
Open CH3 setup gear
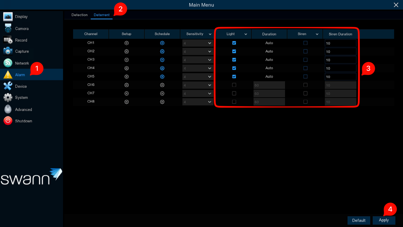tap(126, 60)
